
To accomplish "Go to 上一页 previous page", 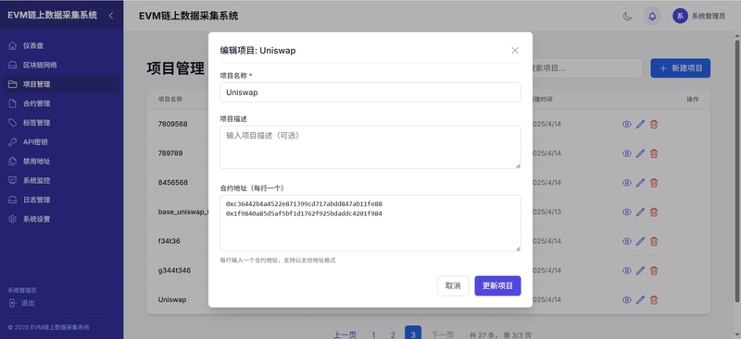I will pyautogui.click(x=345, y=334).
